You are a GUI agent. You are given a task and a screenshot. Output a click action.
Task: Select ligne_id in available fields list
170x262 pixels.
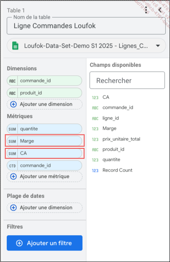click(111, 118)
